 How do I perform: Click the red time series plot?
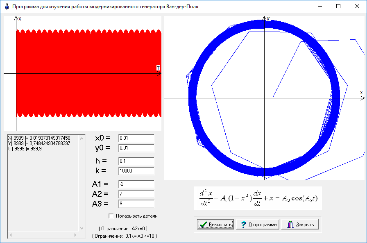(82, 73)
